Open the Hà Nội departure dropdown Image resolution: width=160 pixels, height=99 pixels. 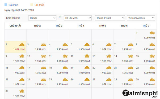click(x=42, y=18)
